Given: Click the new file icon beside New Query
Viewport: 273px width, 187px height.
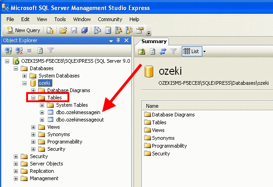Looking at the screenshot, I should (50, 30).
